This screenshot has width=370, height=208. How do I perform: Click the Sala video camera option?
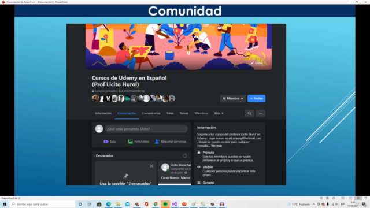coord(109,142)
